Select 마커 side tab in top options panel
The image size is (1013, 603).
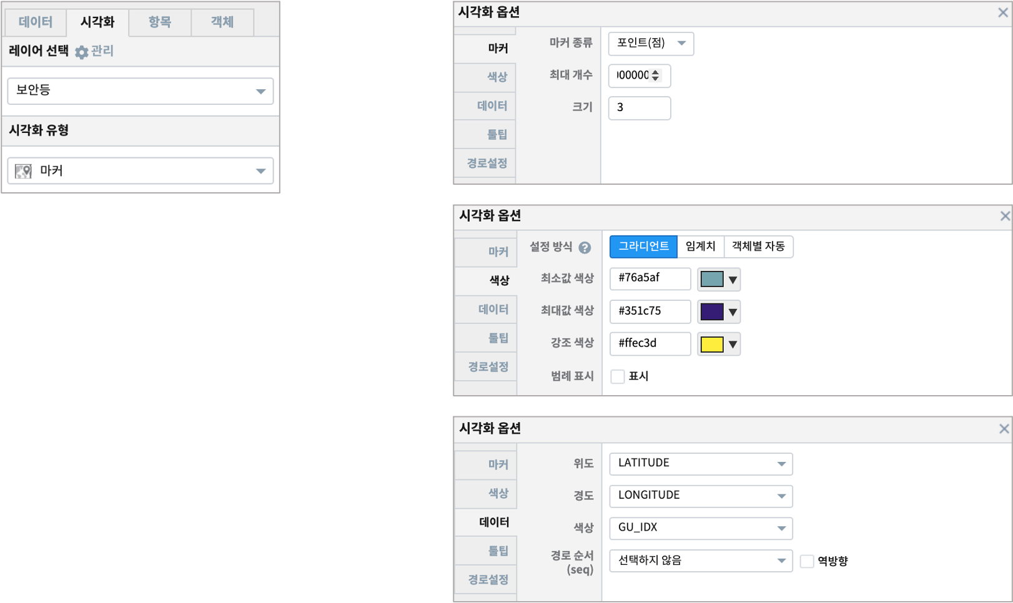(485, 49)
